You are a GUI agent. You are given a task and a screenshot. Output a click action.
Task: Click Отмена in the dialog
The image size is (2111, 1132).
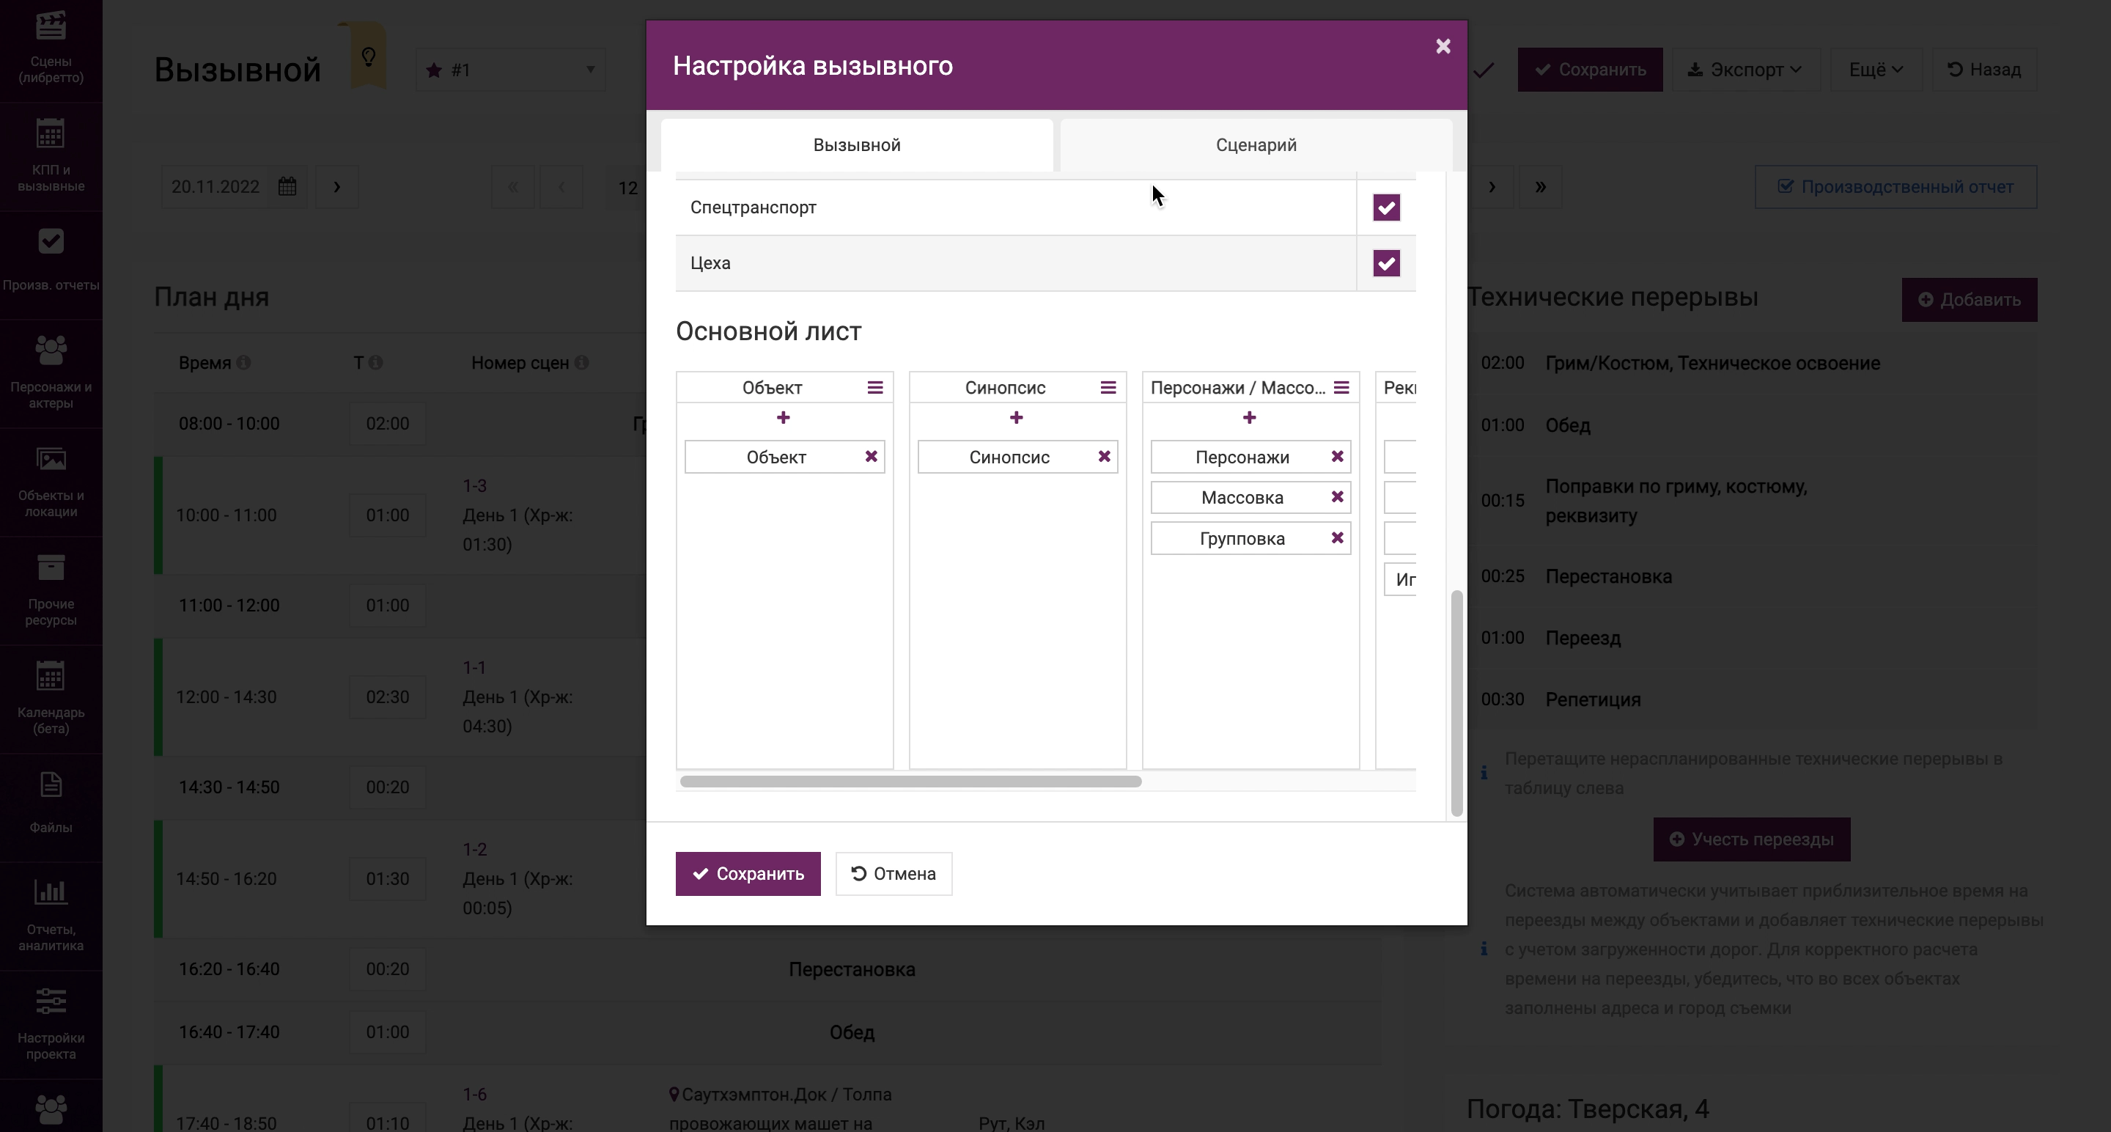[894, 874]
